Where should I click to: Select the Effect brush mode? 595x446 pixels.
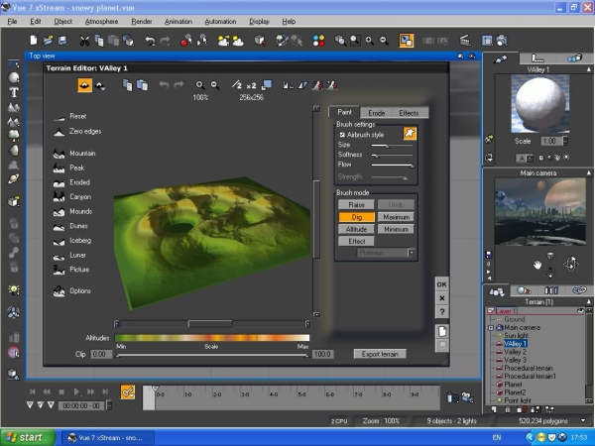click(x=356, y=241)
